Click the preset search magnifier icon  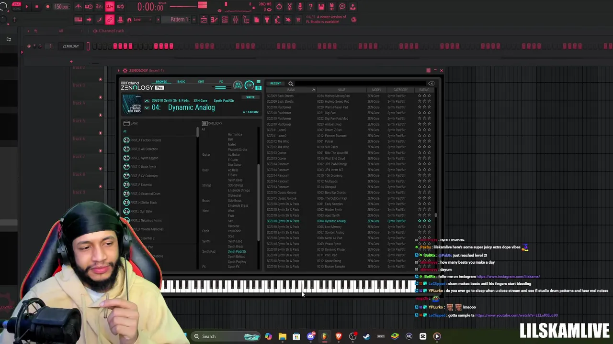click(x=291, y=84)
